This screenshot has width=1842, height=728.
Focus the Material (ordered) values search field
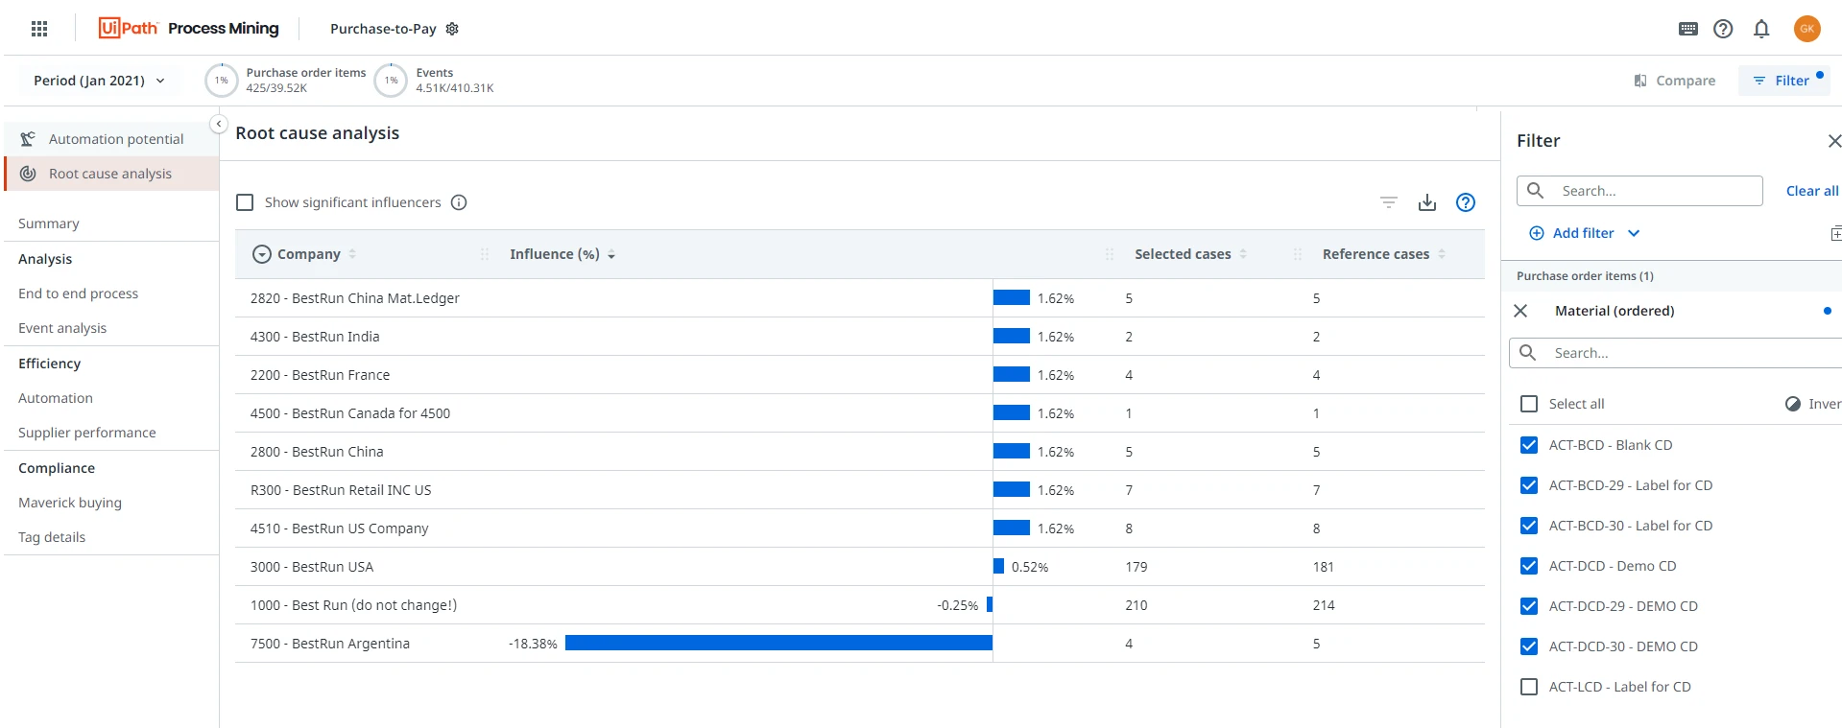click(x=1676, y=353)
